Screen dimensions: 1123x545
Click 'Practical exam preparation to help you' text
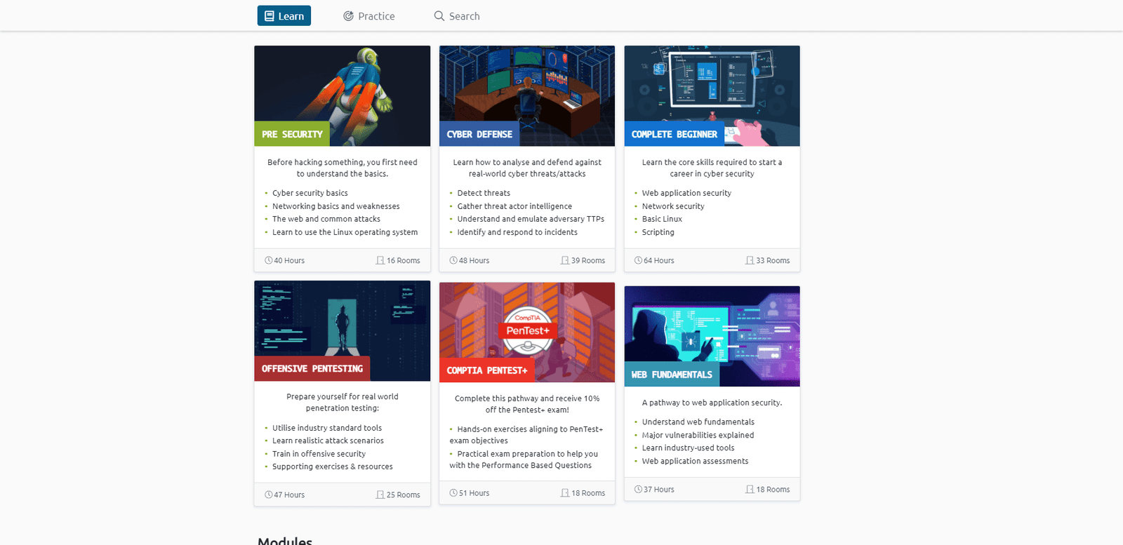pos(528,454)
